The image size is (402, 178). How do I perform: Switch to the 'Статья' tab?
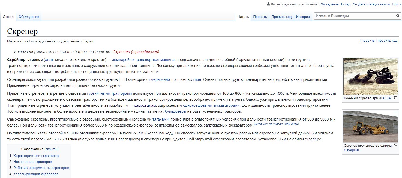(x=8, y=17)
